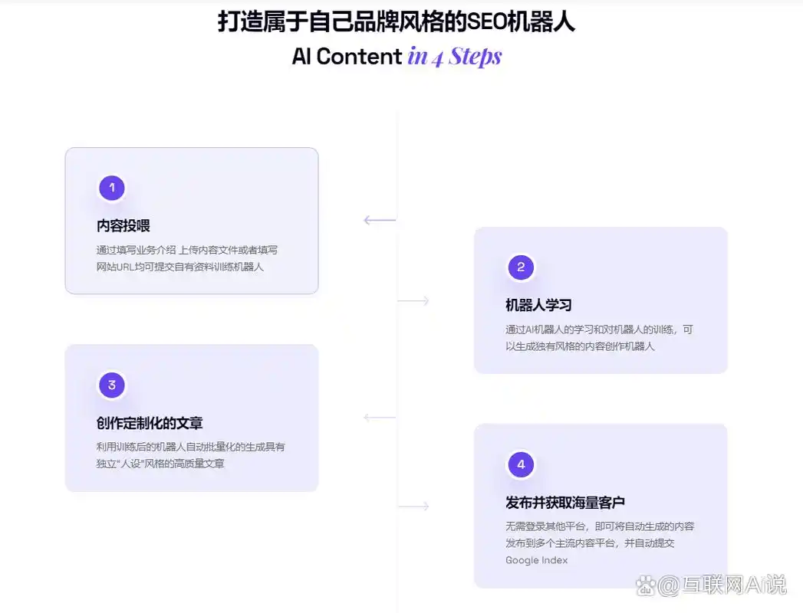The height and width of the screenshot is (613, 803).
Task: Click the vertical divider line between columns
Action: (x=397, y=345)
